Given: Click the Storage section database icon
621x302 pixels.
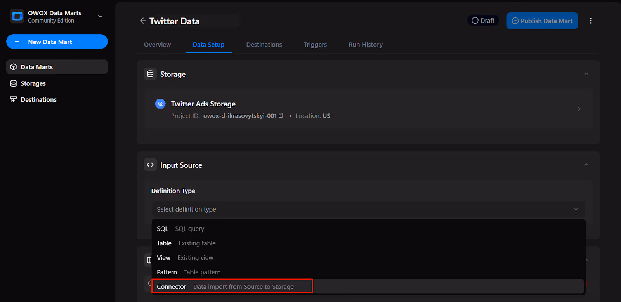Looking at the screenshot, I should (x=150, y=74).
